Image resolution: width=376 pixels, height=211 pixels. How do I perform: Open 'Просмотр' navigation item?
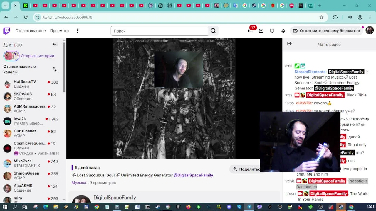tap(59, 31)
